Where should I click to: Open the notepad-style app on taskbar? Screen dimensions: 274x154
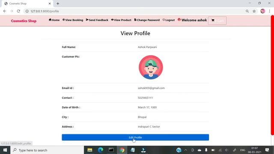133,150
